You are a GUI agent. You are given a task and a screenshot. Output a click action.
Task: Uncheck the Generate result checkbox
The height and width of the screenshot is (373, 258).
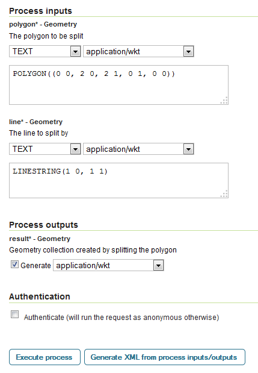[14, 265]
